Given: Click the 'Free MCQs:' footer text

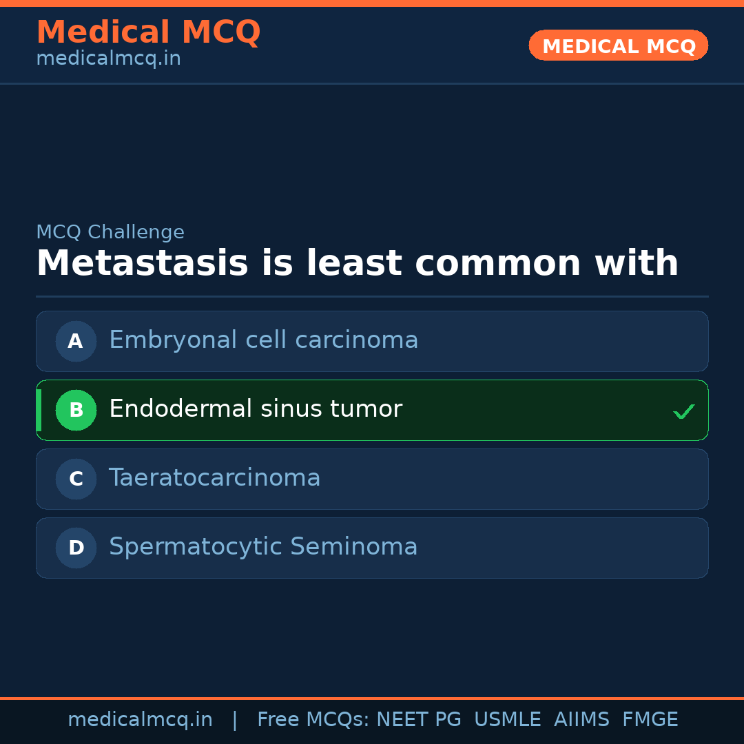Looking at the screenshot, I should pos(313,720).
